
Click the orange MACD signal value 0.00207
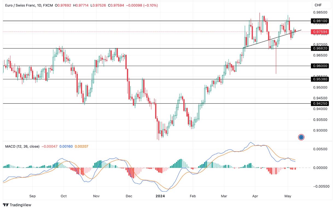tap(82, 147)
